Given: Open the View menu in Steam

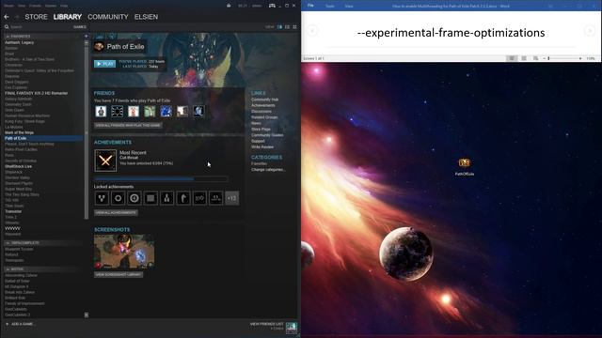Looking at the screenshot, I should click(22, 6).
